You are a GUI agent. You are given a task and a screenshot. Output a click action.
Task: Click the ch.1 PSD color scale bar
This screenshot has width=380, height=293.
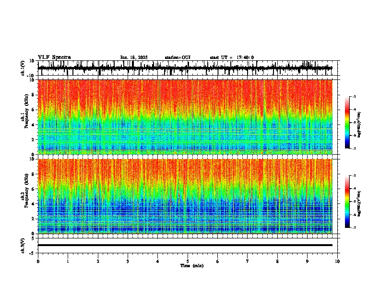(x=347, y=123)
